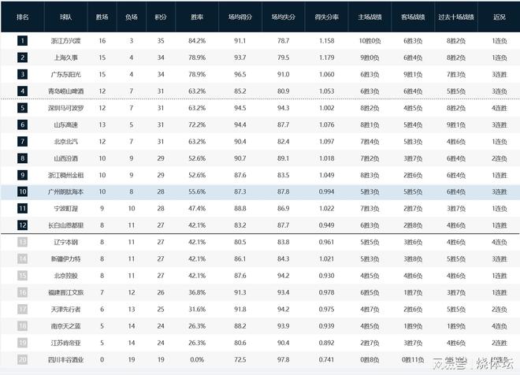
Task: Click the 山东高速 team name
Action: [68, 124]
